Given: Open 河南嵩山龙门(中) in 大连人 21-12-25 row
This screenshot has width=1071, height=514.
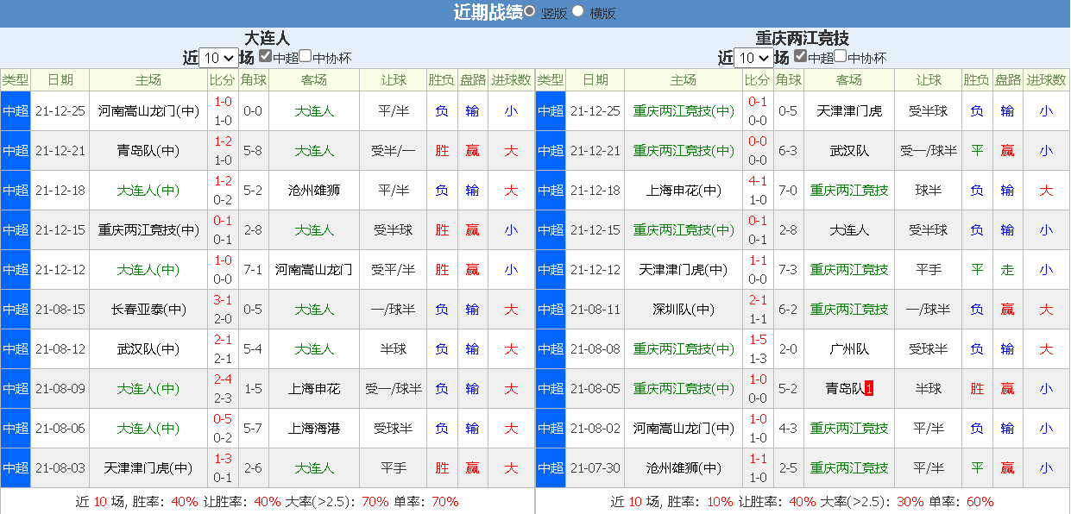Looking at the screenshot, I should 148,111.
